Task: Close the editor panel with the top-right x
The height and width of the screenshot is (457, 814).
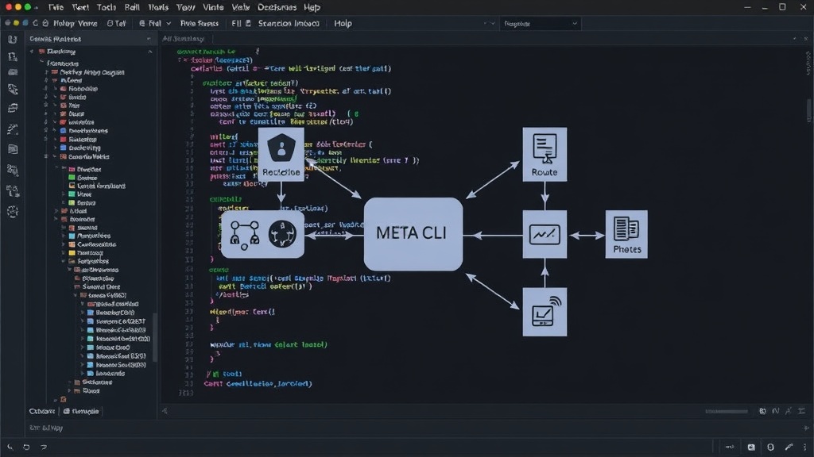Action: (806, 39)
